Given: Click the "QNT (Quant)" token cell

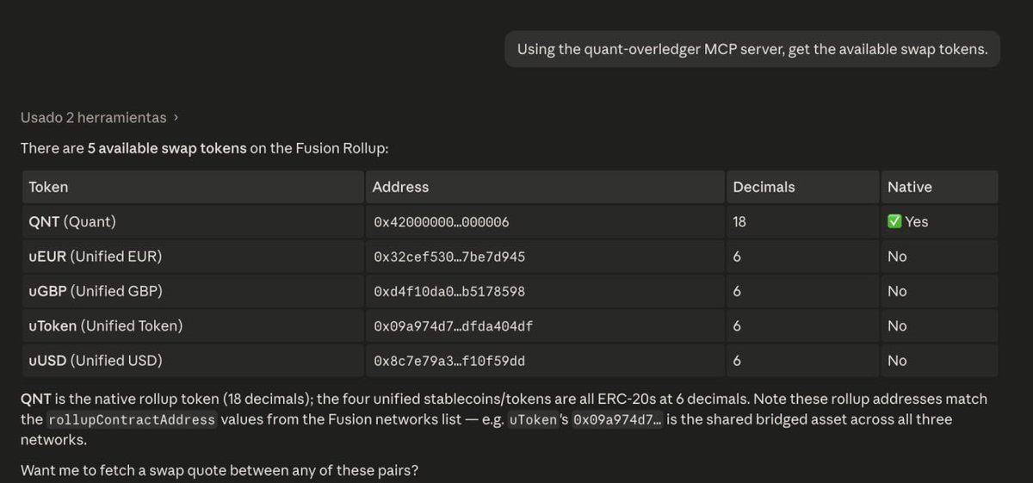Looking at the screenshot, I should 193,221.
